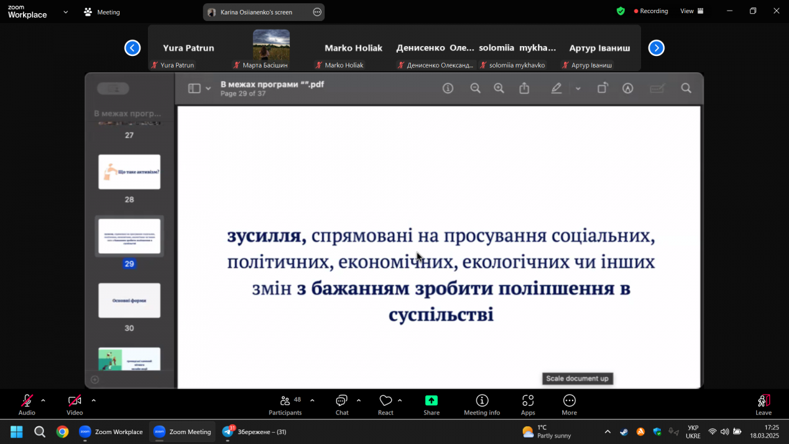Viewport: 789px width, 444px height.
Task: Select the Meeting tab at top left
Action: tap(102, 11)
